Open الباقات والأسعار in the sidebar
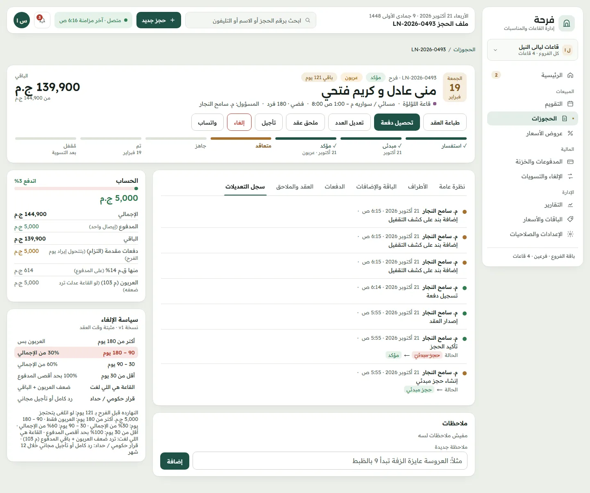The height and width of the screenshot is (493, 590). [533, 219]
